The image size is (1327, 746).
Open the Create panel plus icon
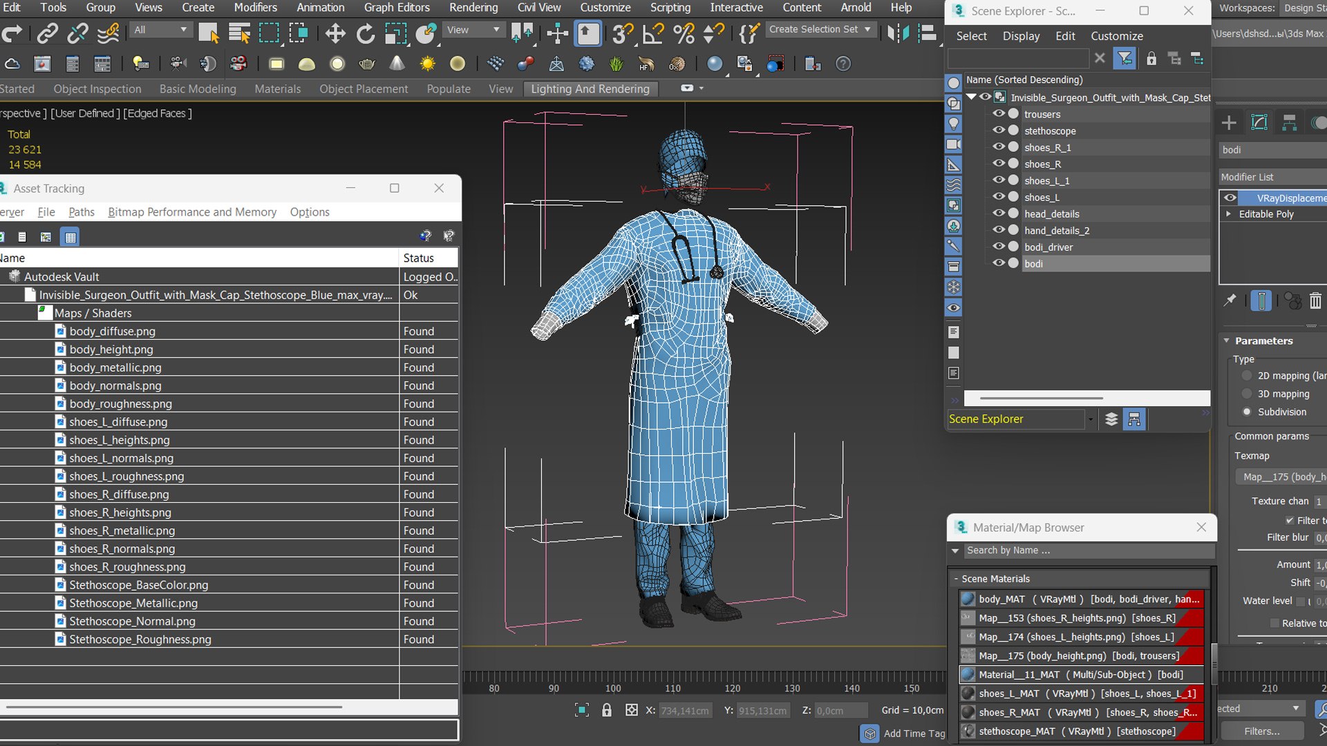click(1229, 123)
